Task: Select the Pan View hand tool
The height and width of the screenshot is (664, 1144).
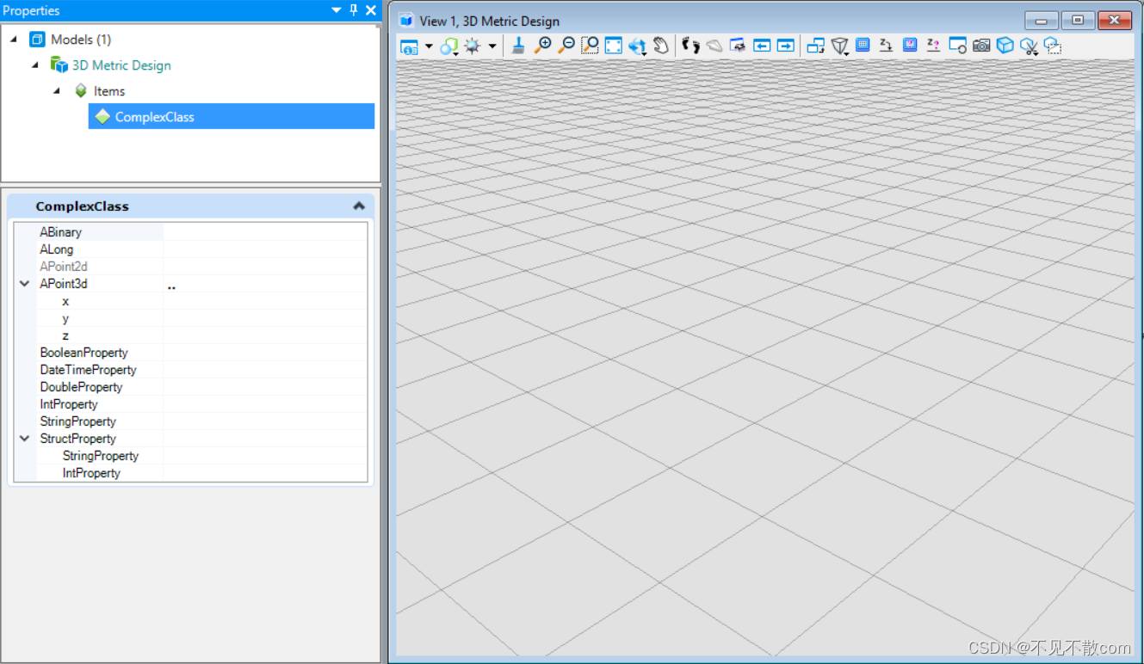Action: [x=661, y=46]
